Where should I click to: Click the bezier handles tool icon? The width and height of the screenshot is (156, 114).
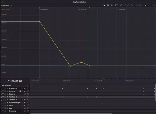pyautogui.click(x=116, y=5)
